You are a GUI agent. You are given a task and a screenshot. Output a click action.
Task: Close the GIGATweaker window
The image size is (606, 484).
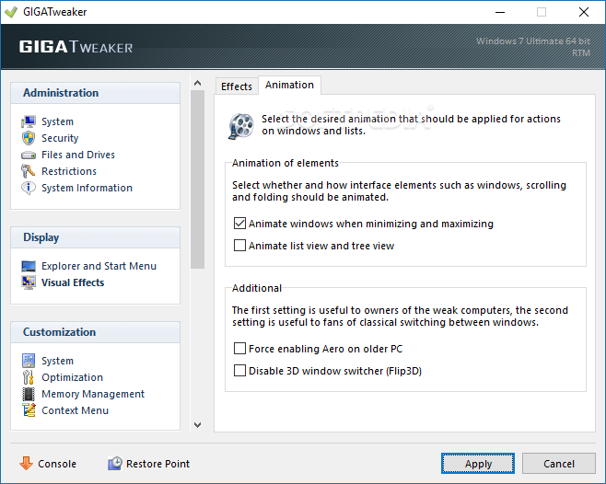pos(584,12)
